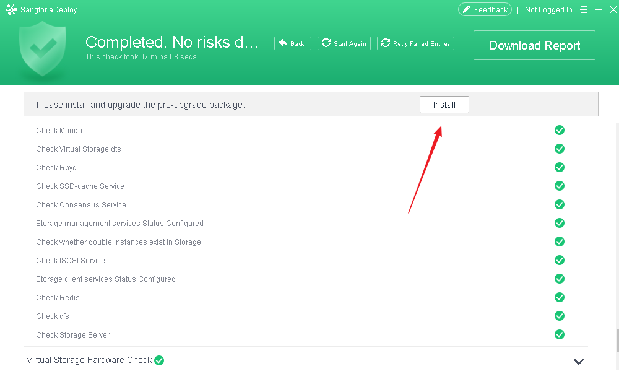Image resolution: width=619 pixels, height=379 pixels.
Task: Click Not Logged In account link
Action: (x=548, y=10)
